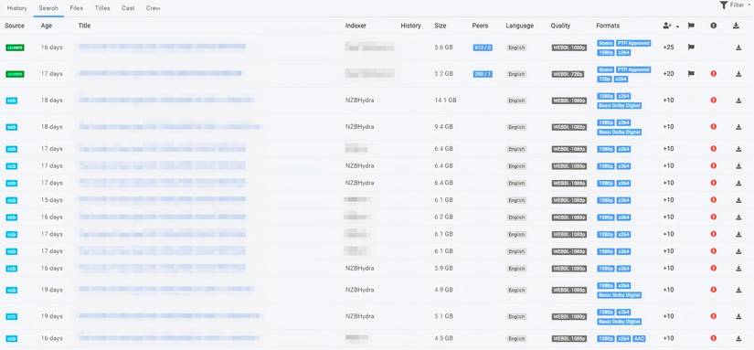Download the 5.6 GB release
The height and width of the screenshot is (350, 754).
[738, 48]
